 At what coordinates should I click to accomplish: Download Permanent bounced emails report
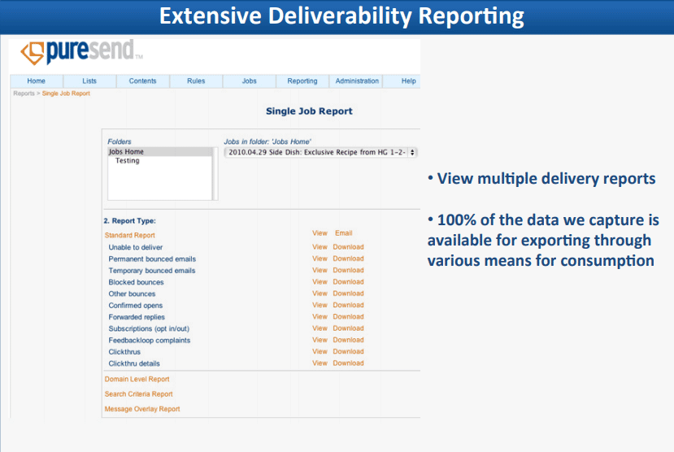[x=348, y=259]
